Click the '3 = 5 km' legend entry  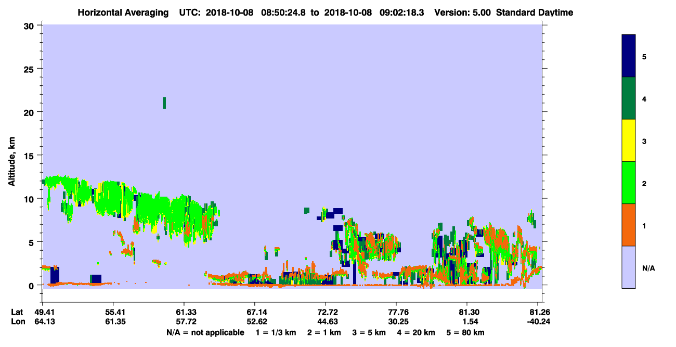(x=369, y=332)
